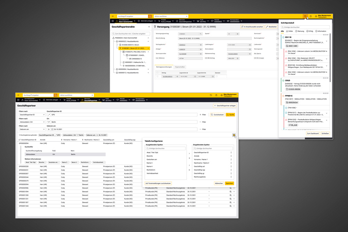The width and height of the screenshot is (348, 232).
Task: Click the detail magnifier icon in the GP00001344 row
Action: (x=230, y=206)
